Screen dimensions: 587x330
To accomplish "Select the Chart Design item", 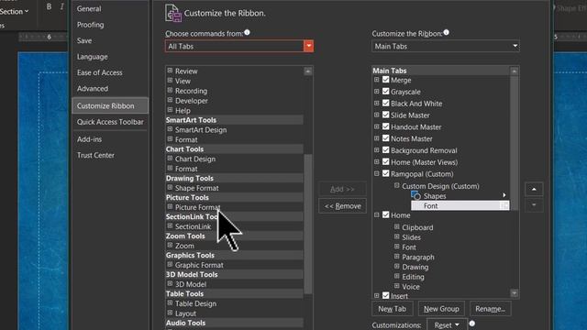I will pyautogui.click(x=195, y=159).
